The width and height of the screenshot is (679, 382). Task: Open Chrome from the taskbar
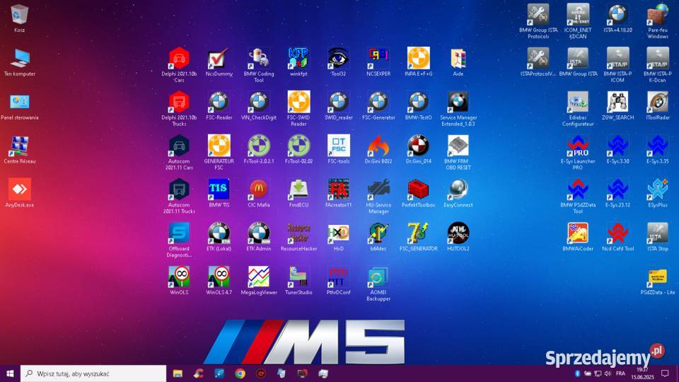click(x=240, y=373)
